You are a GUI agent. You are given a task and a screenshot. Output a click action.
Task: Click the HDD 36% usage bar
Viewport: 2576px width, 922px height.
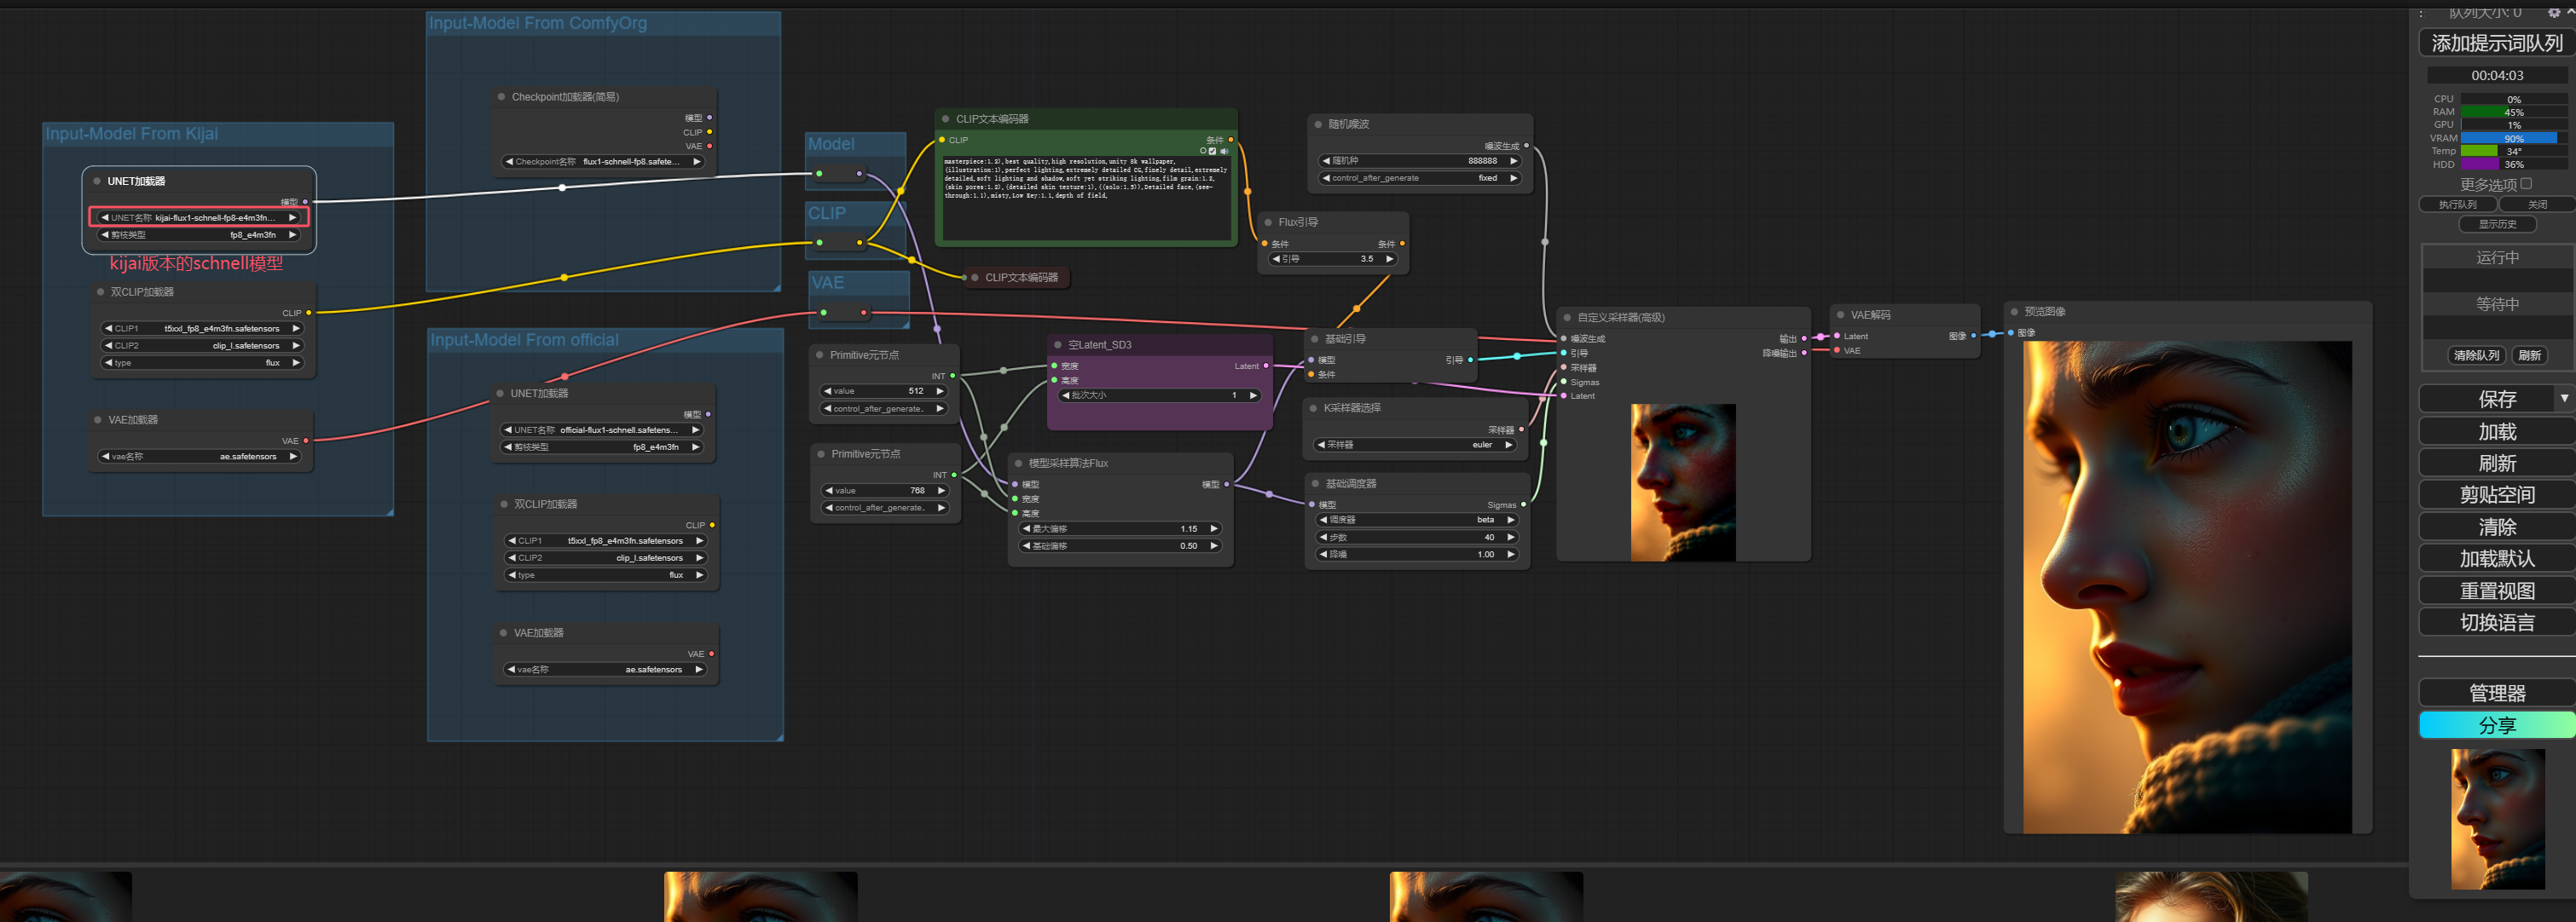click(2513, 164)
